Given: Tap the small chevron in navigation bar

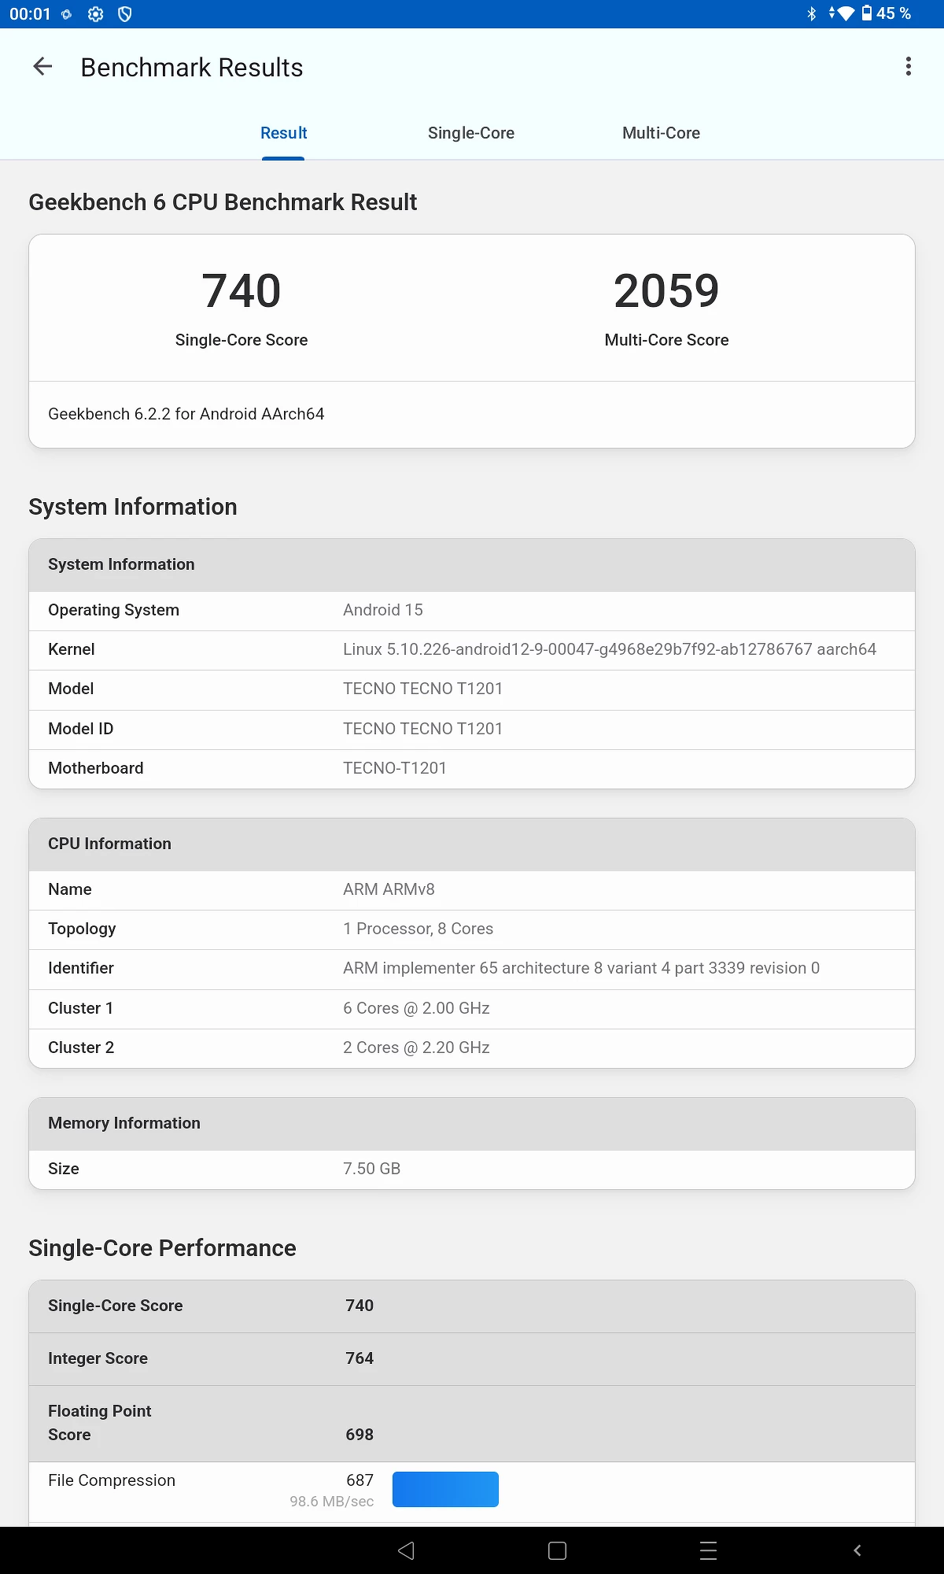Looking at the screenshot, I should pos(857,1550).
